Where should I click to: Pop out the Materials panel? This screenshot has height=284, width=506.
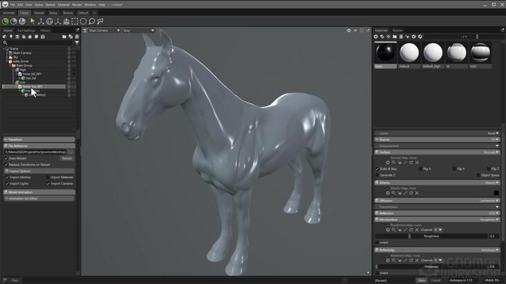[x=502, y=30]
